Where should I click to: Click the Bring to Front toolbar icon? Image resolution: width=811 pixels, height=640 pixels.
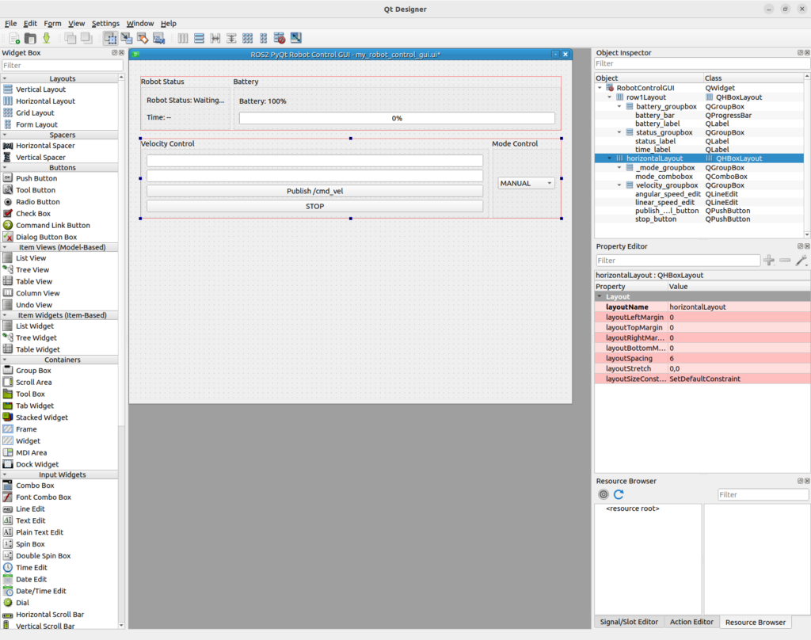(x=86, y=38)
